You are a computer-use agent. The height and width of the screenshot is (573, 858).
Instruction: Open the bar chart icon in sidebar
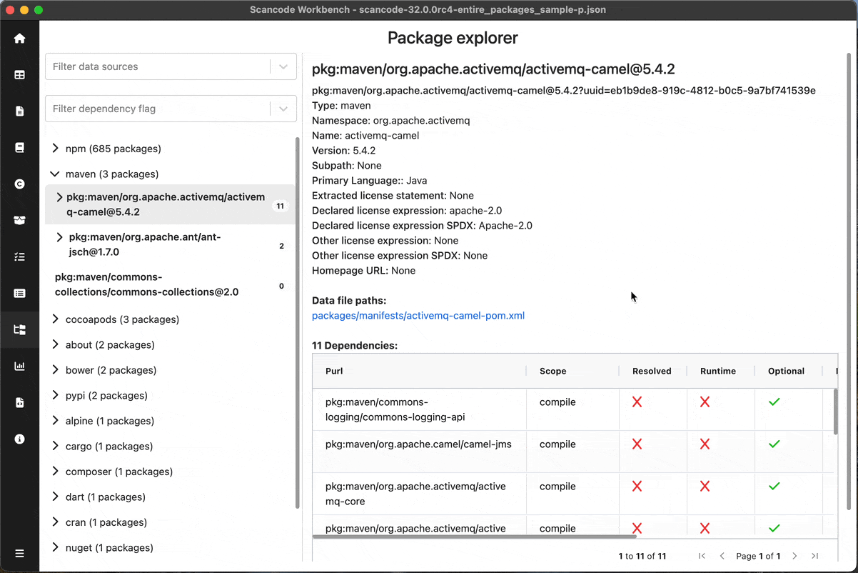click(x=19, y=366)
